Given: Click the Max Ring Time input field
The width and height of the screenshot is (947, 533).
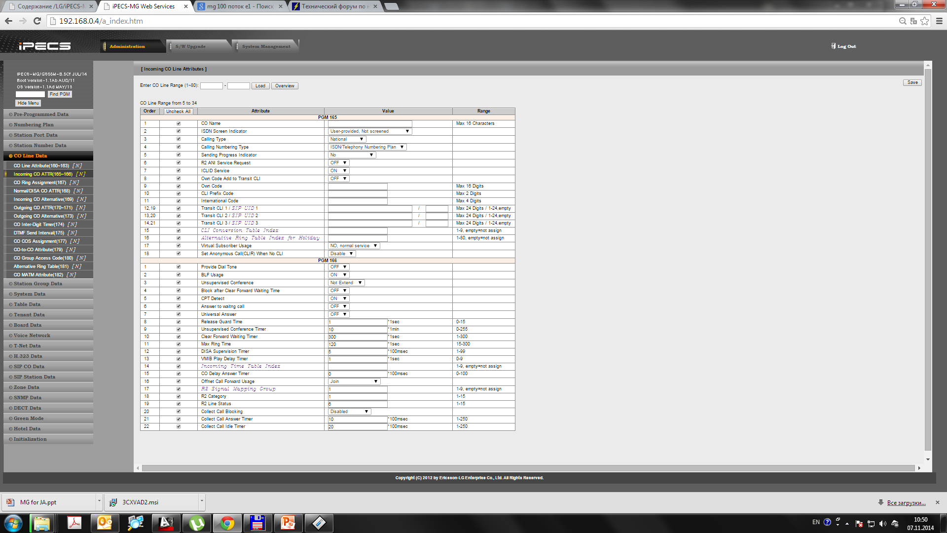Looking at the screenshot, I should (x=358, y=344).
